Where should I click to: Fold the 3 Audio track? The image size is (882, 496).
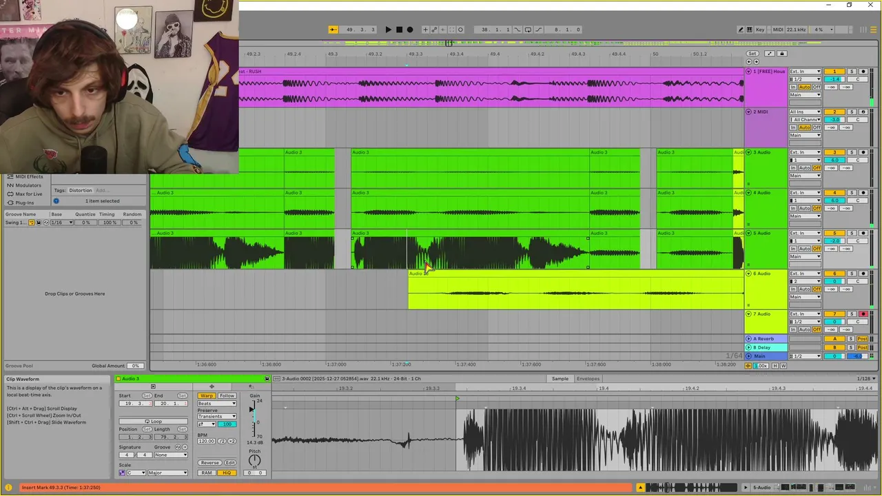(748, 152)
